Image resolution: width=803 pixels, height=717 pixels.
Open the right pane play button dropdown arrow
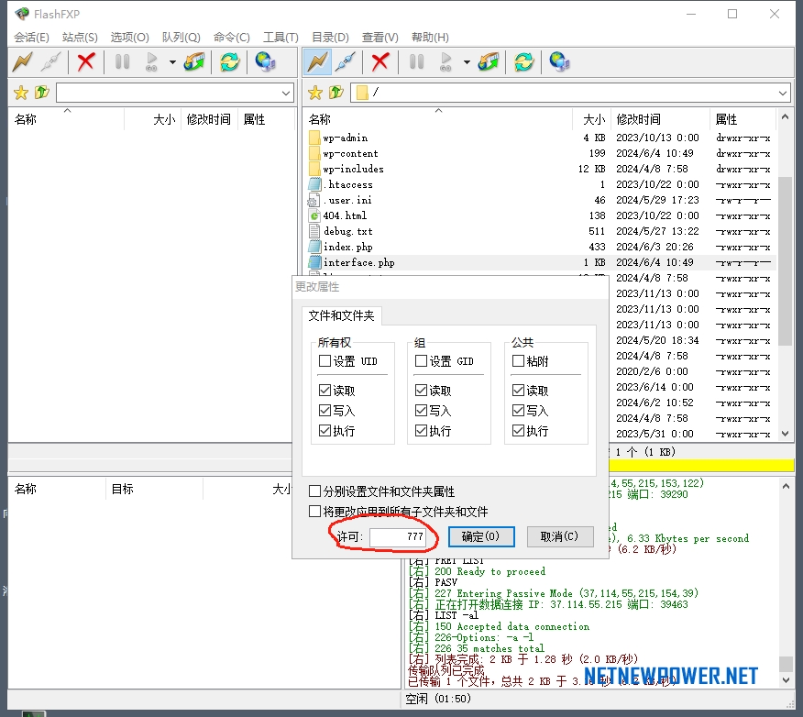tap(467, 62)
